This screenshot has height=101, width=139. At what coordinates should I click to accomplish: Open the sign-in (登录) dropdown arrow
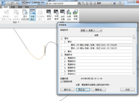[111, 3]
